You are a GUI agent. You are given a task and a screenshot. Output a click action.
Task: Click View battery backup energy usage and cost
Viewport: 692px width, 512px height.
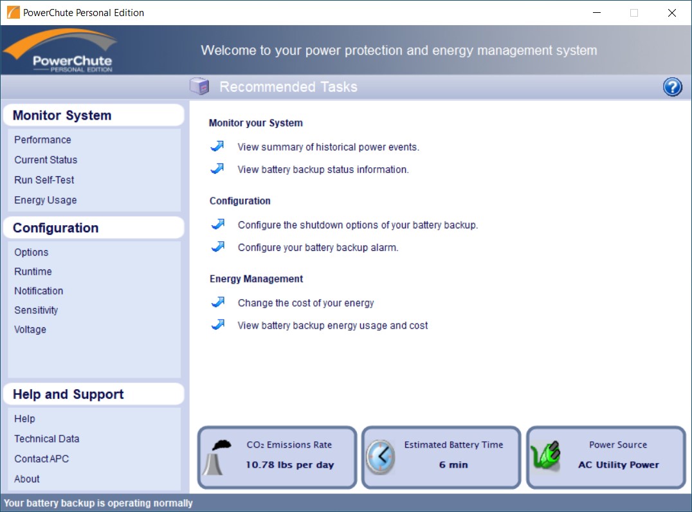(x=332, y=325)
